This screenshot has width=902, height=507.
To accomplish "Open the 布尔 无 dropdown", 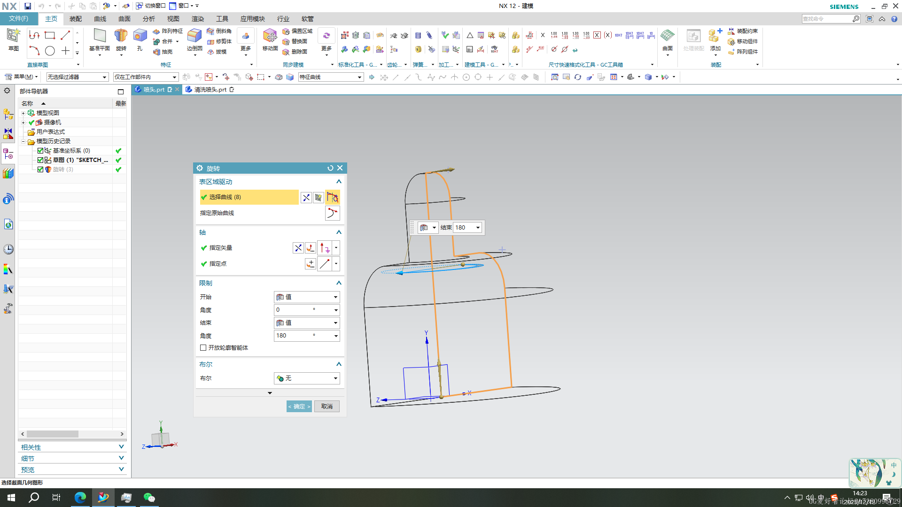I will (307, 378).
